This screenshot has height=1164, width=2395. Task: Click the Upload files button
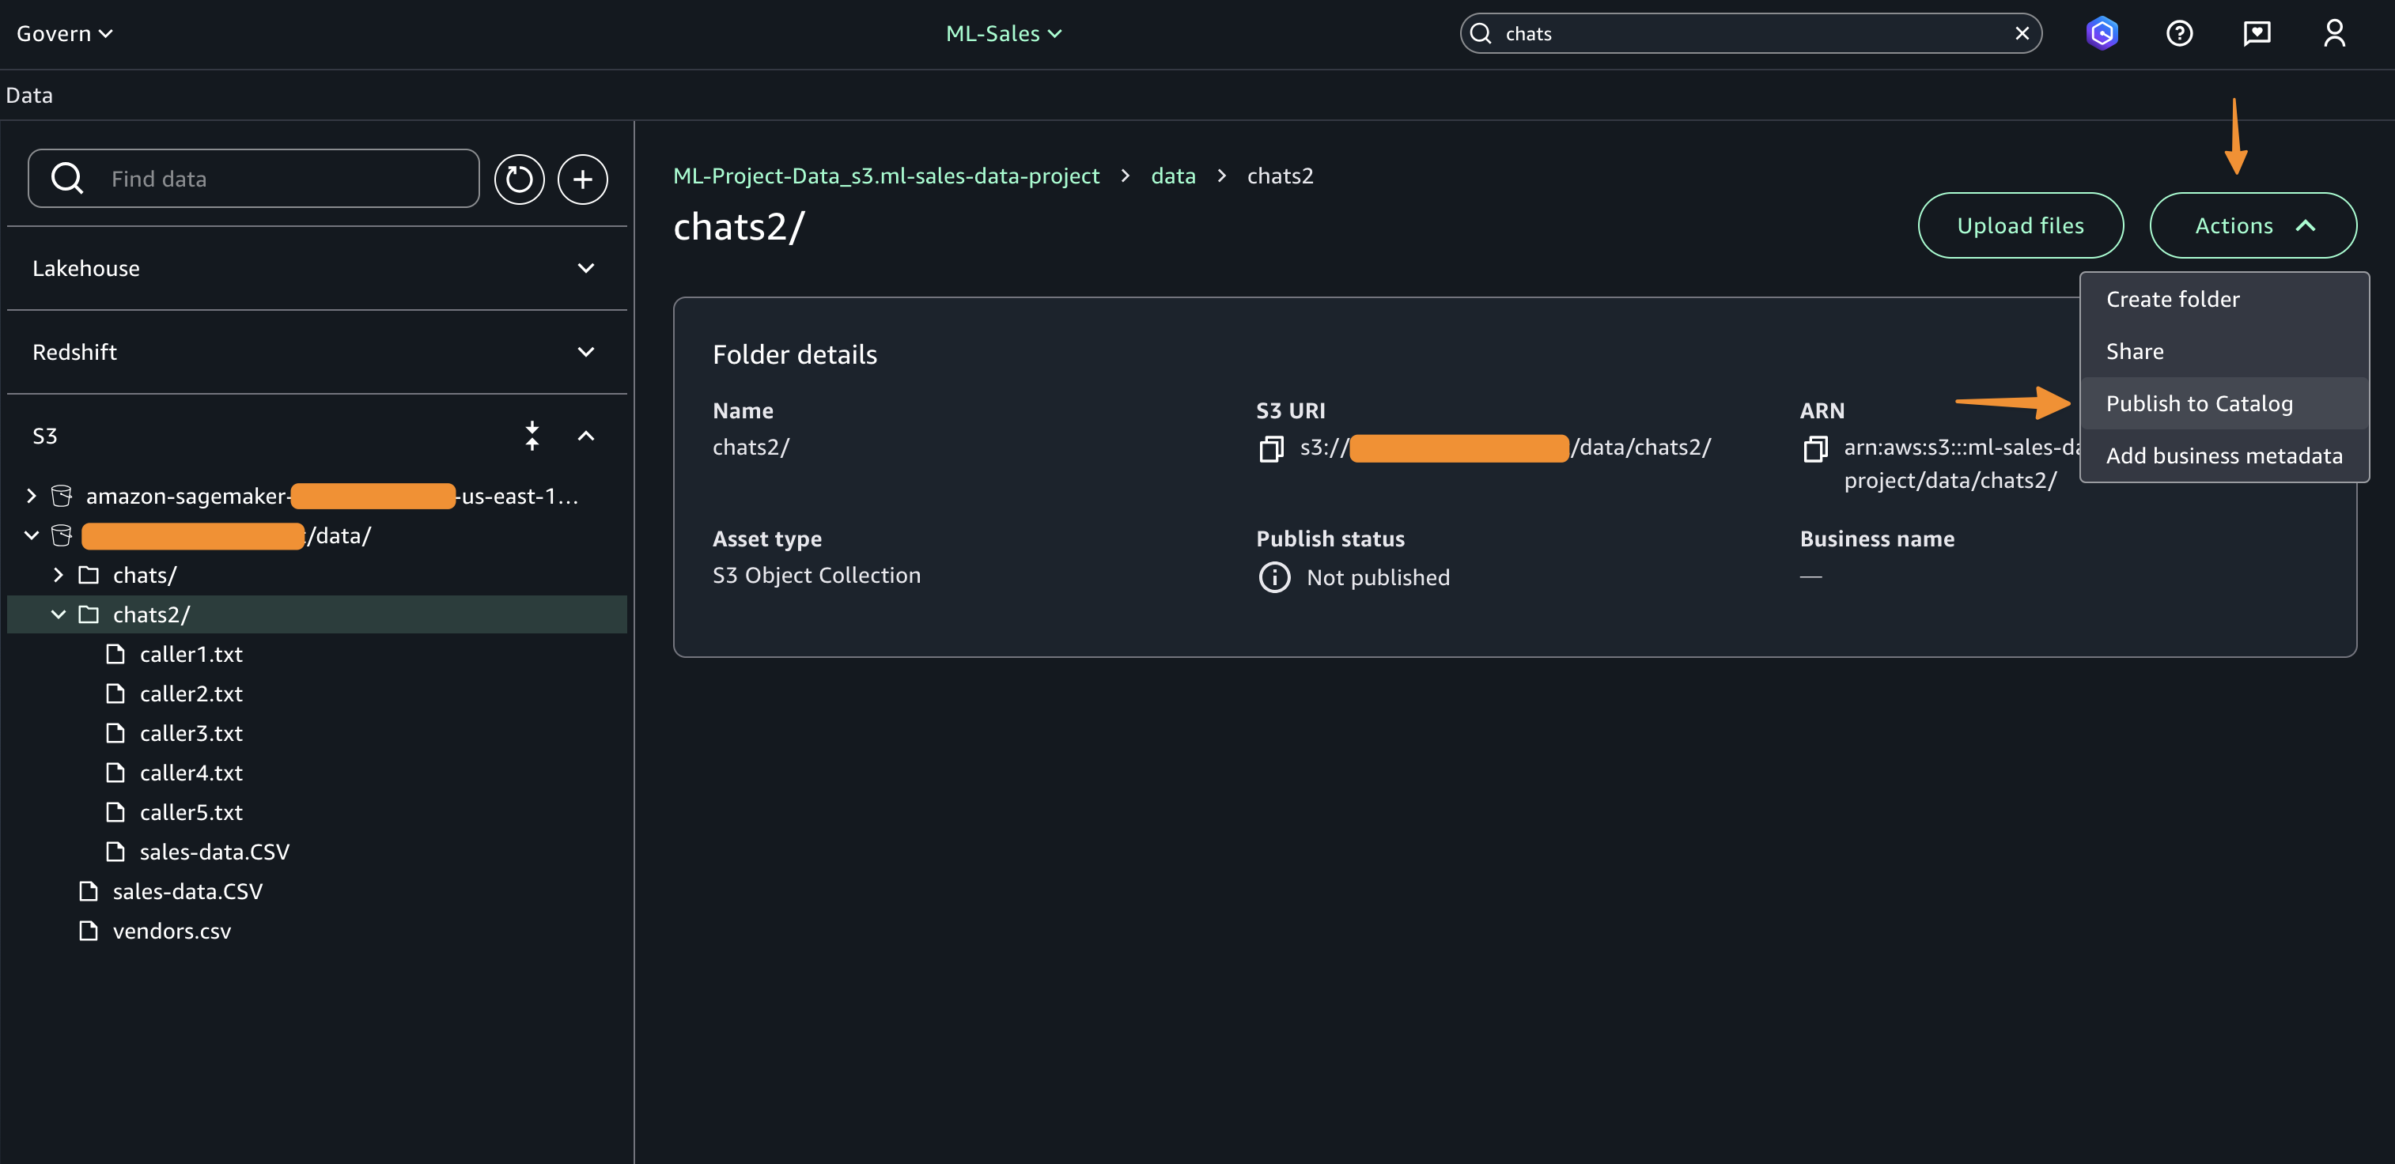(x=2019, y=226)
